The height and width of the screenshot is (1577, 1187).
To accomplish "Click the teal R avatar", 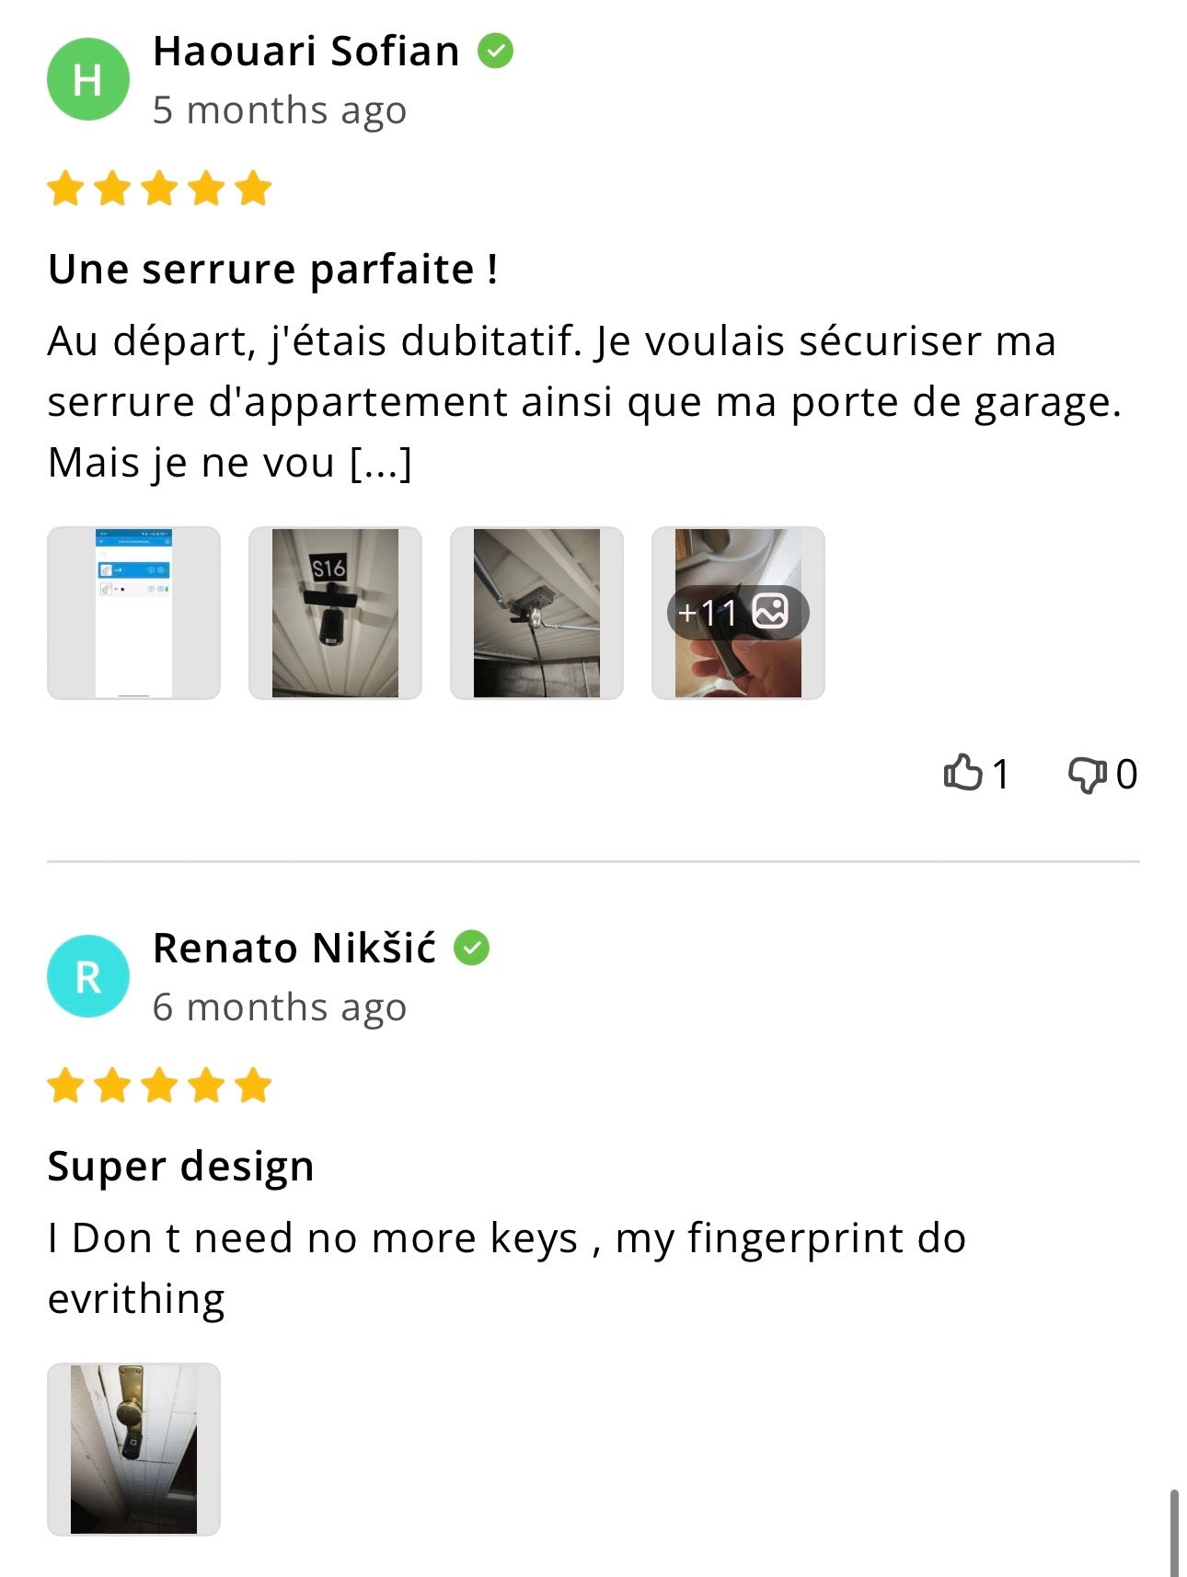I will (x=88, y=976).
